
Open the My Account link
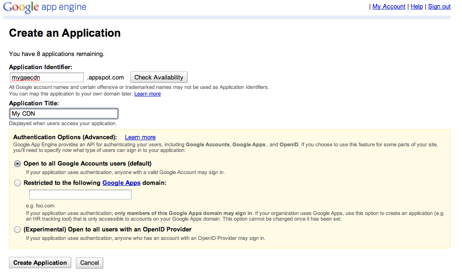[x=388, y=7]
